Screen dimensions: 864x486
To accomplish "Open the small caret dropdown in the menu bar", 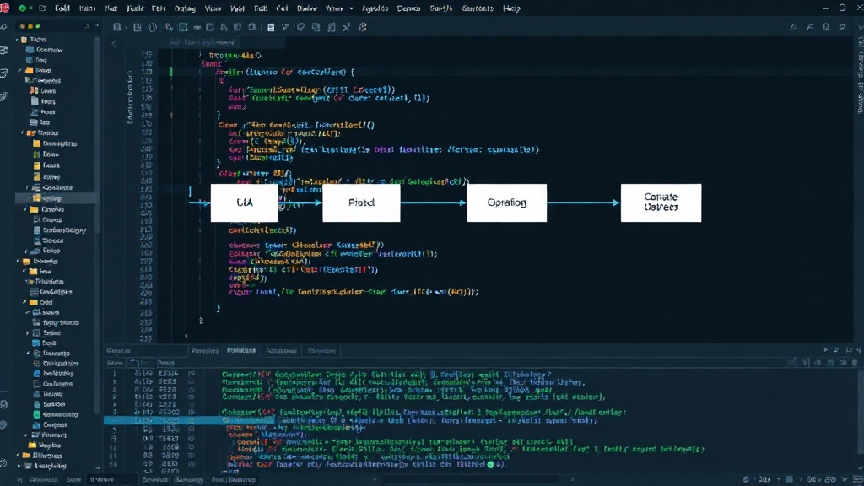I will click(x=351, y=8).
